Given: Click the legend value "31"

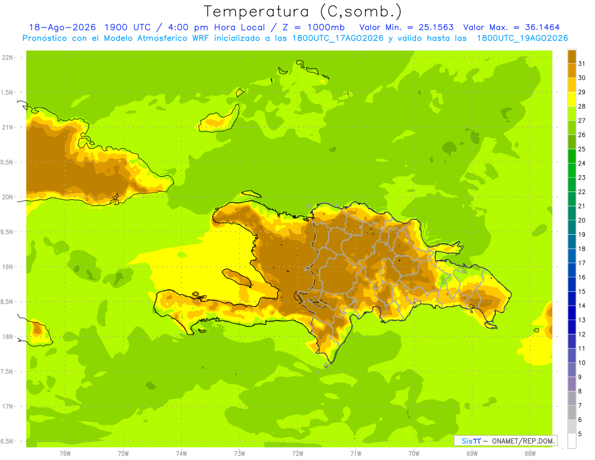Looking at the screenshot, I should click(582, 64).
